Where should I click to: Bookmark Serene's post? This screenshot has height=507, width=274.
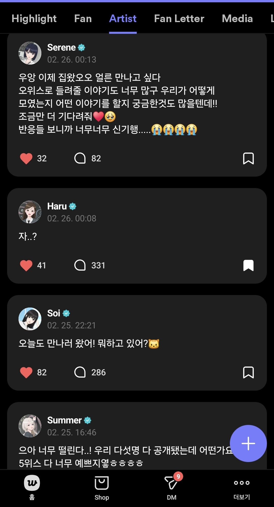tap(248, 158)
